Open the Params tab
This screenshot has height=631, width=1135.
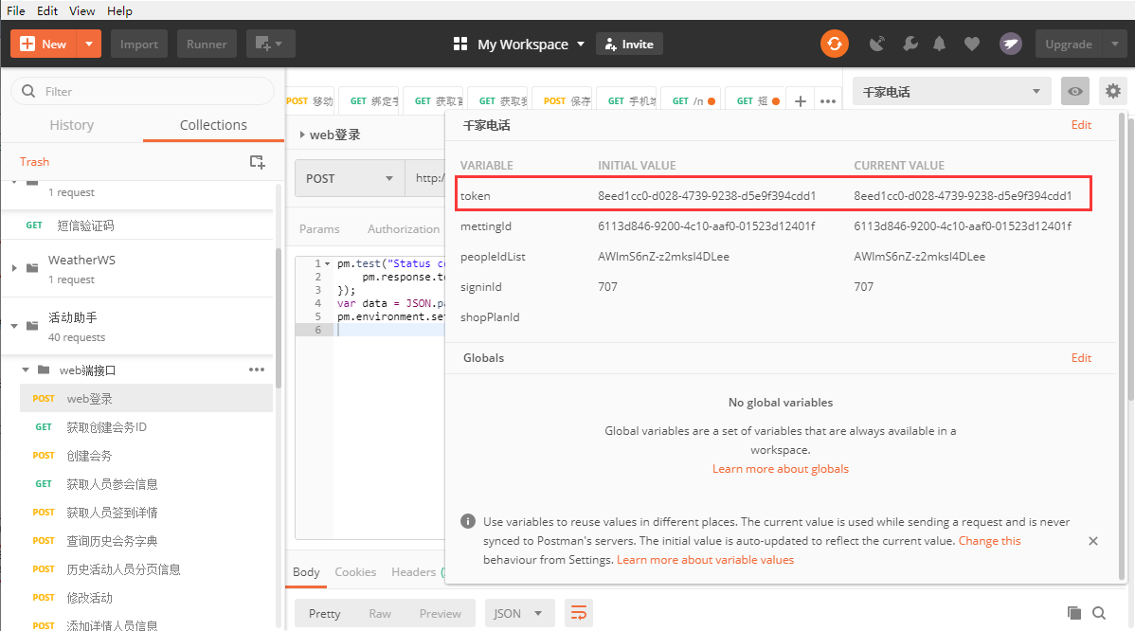(319, 228)
